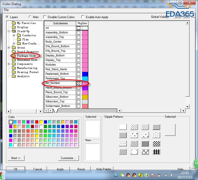
Task: Choose the square grid stipple pattern
Action: 145,143
